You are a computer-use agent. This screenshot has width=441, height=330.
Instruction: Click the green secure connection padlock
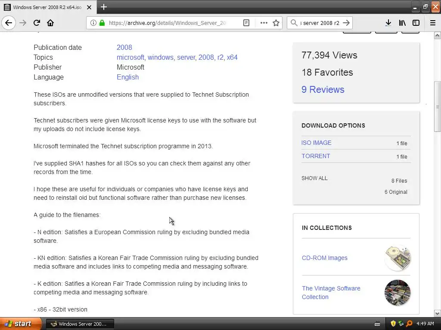(x=102, y=23)
